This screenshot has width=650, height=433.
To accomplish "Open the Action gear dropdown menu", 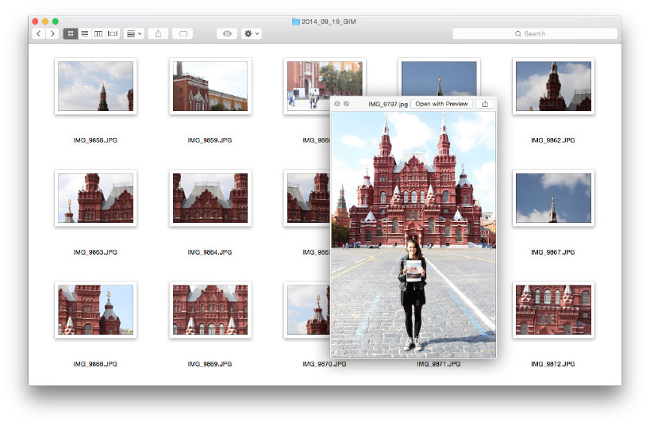I will (x=252, y=33).
